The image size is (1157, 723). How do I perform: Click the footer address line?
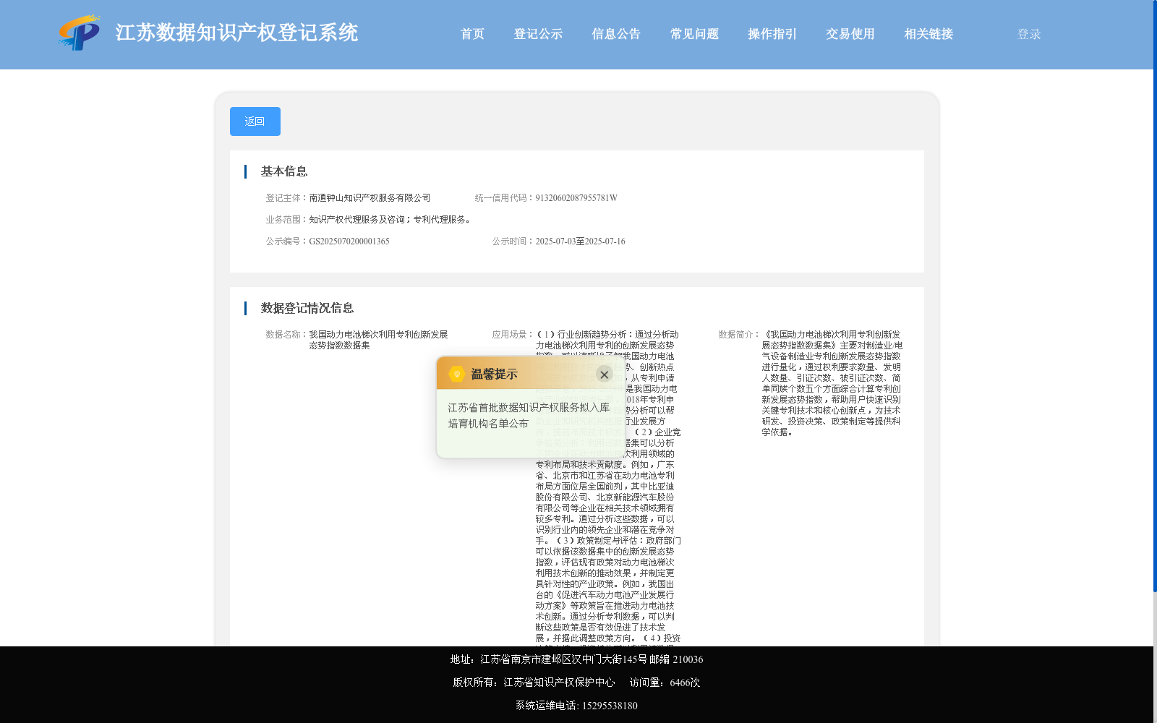tap(576, 659)
